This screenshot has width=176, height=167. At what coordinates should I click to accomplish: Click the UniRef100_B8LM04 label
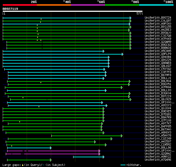(x=158, y=81)
